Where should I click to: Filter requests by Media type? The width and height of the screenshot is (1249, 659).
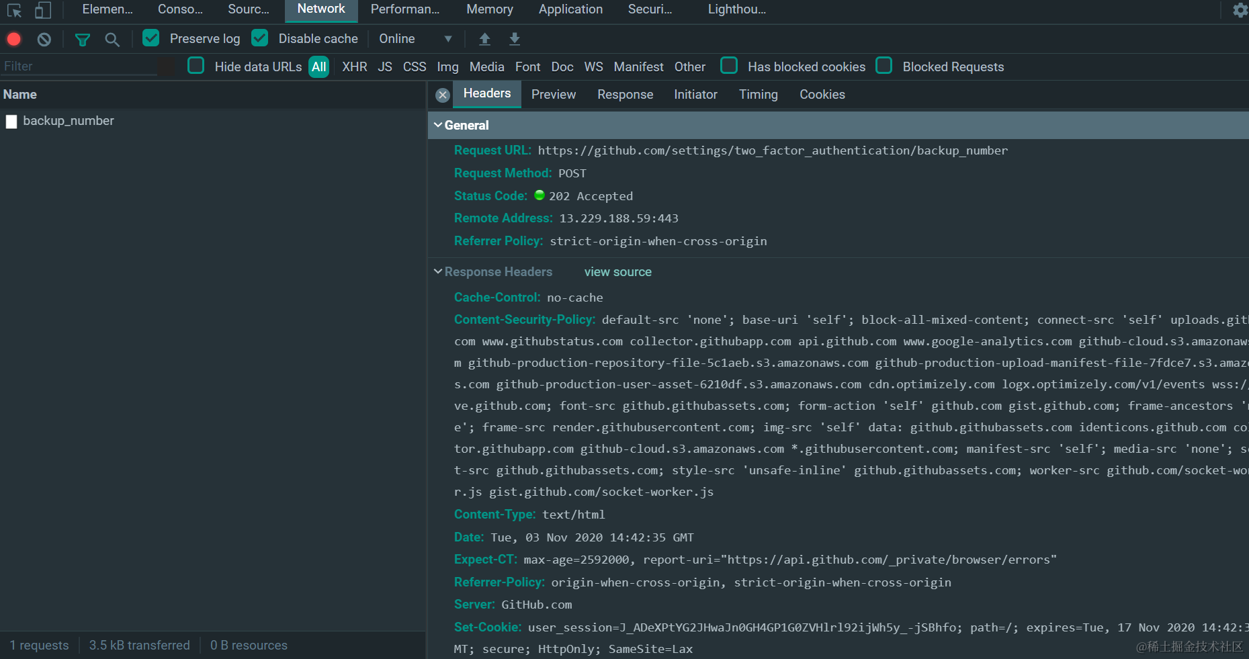487,67
